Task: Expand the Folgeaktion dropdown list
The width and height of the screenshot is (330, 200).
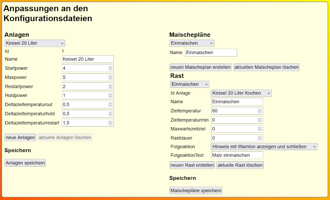Action: click(x=264, y=146)
